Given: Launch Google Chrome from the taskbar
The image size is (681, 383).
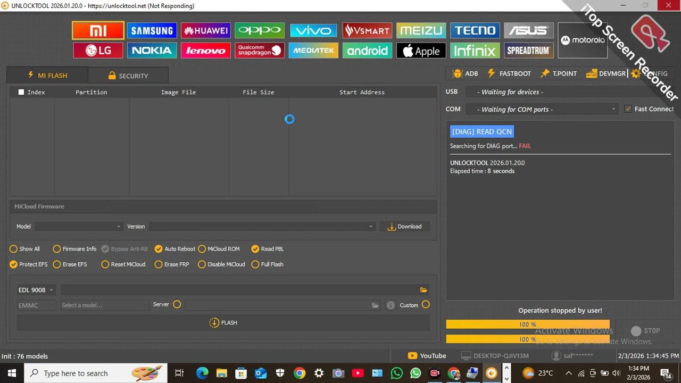Looking at the screenshot, I should 300,373.
